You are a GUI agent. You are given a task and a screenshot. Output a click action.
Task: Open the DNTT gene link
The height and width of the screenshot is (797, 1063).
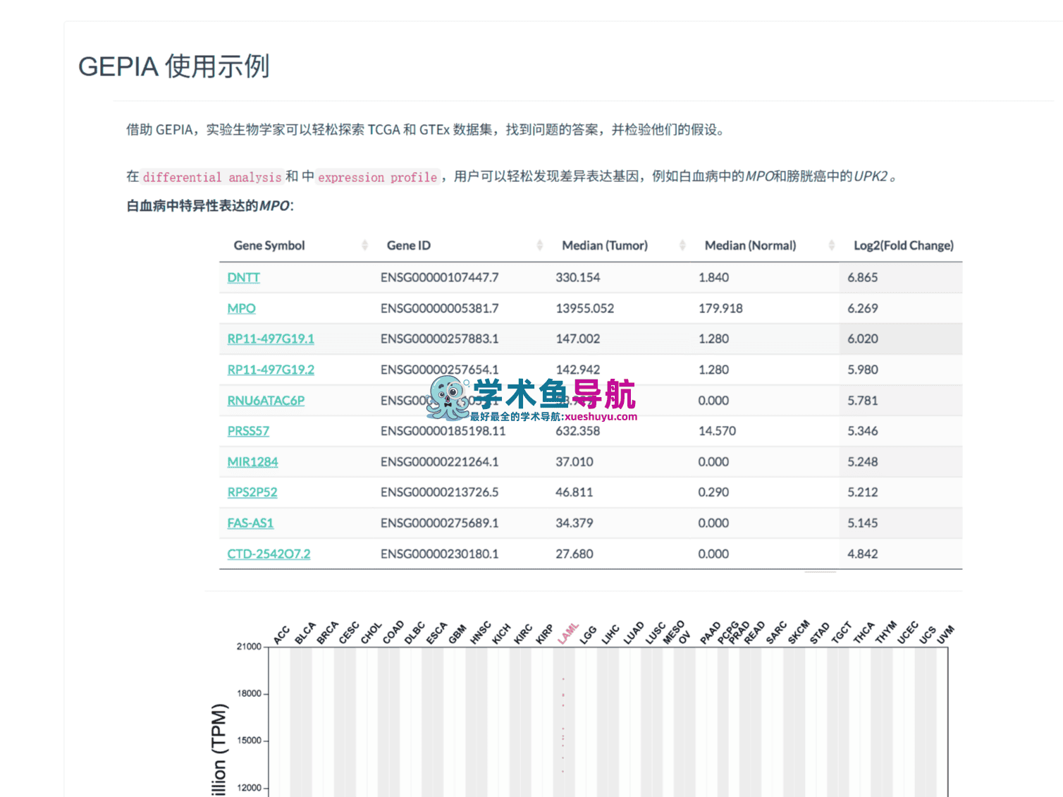(243, 278)
